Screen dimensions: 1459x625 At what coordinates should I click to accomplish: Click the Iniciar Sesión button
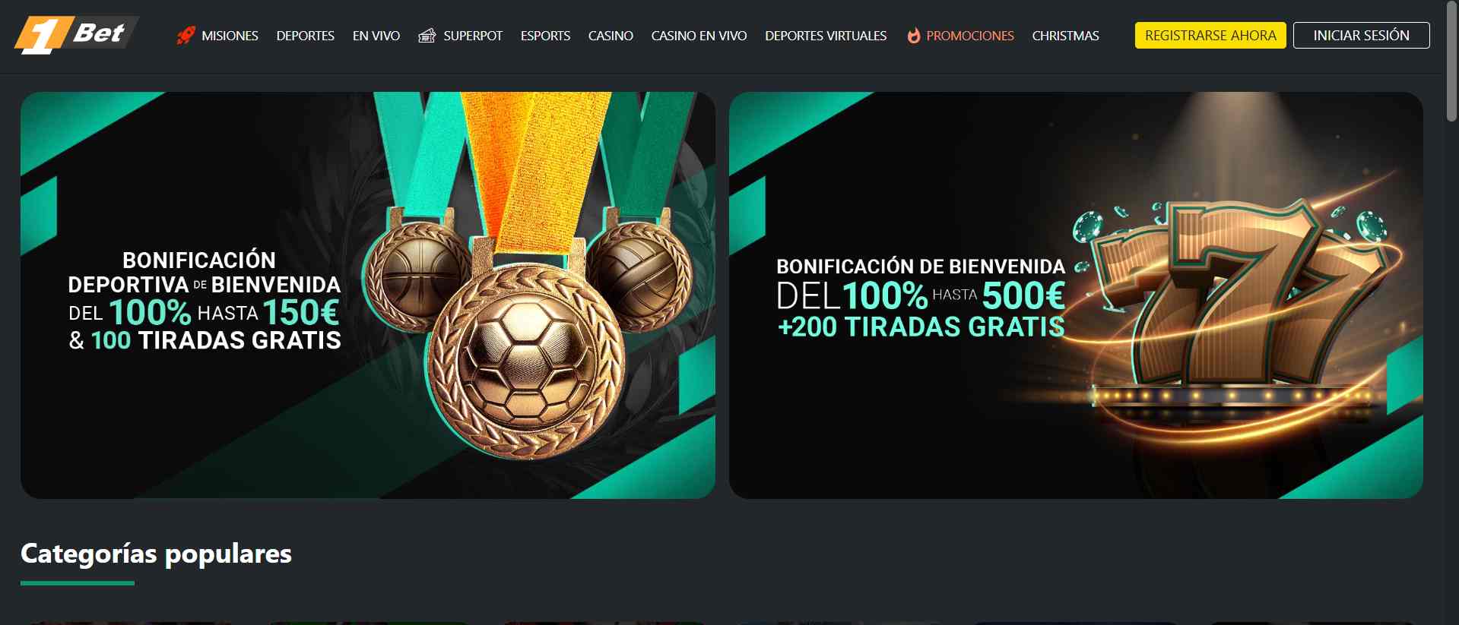[x=1361, y=36]
